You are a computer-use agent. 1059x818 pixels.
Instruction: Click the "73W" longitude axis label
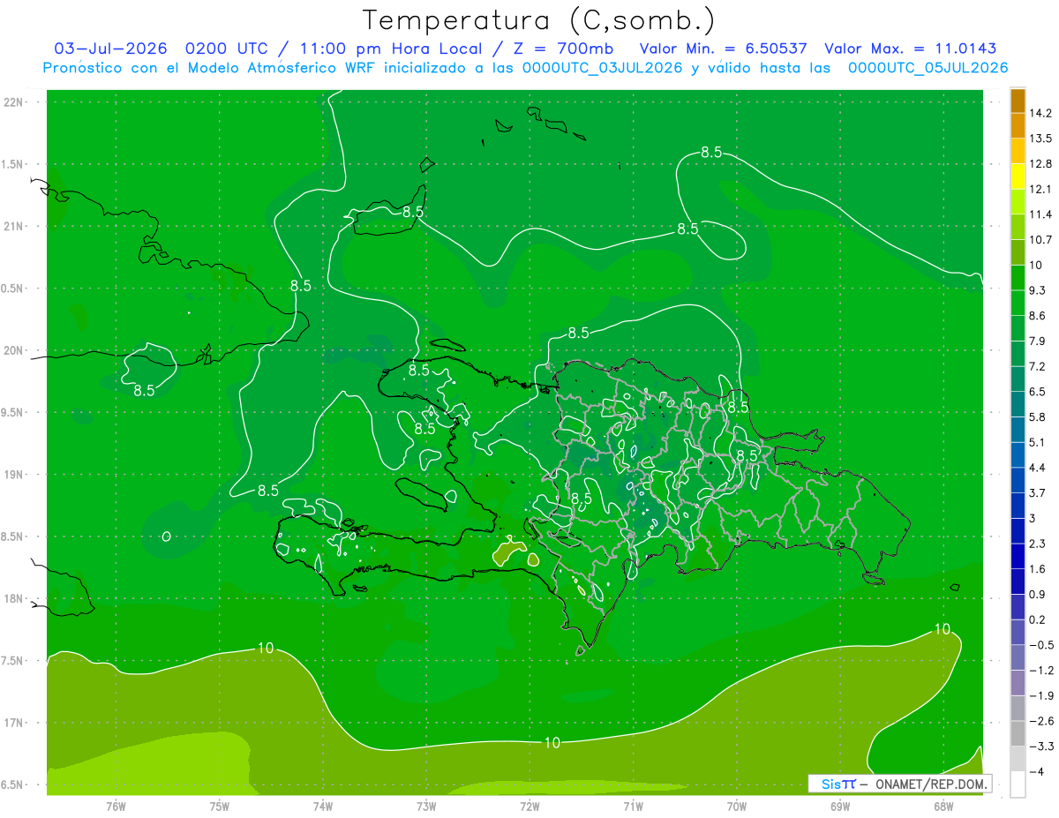click(426, 806)
